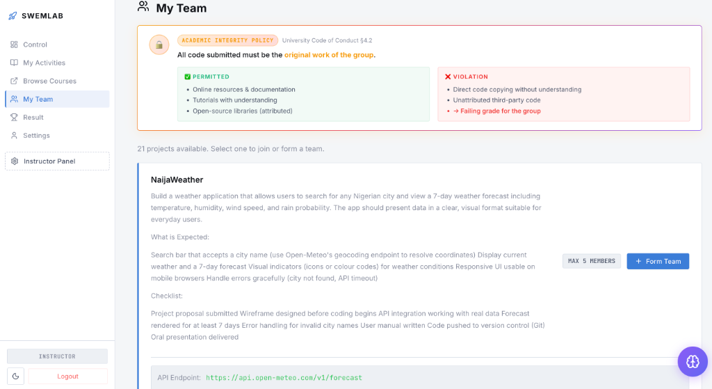Click the Settings person icon
Image resolution: width=712 pixels, height=389 pixels.
click(14, 136)
